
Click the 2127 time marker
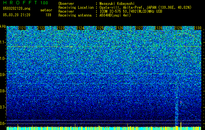(139, 28)
